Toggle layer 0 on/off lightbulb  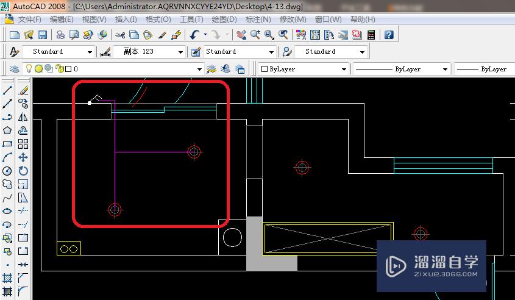click(29, 69)
